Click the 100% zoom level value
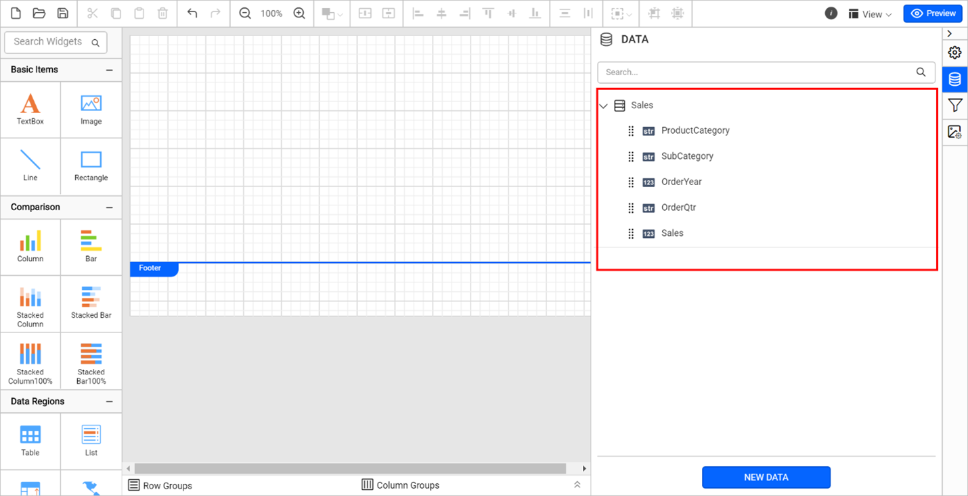 click(x=271, y=14)
